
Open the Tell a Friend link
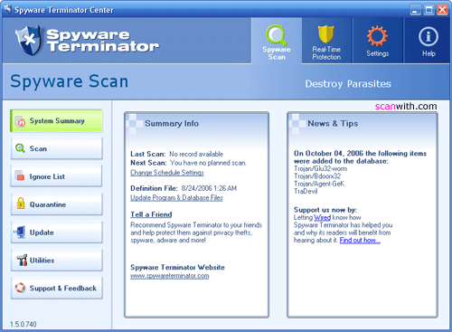point(151,214)
